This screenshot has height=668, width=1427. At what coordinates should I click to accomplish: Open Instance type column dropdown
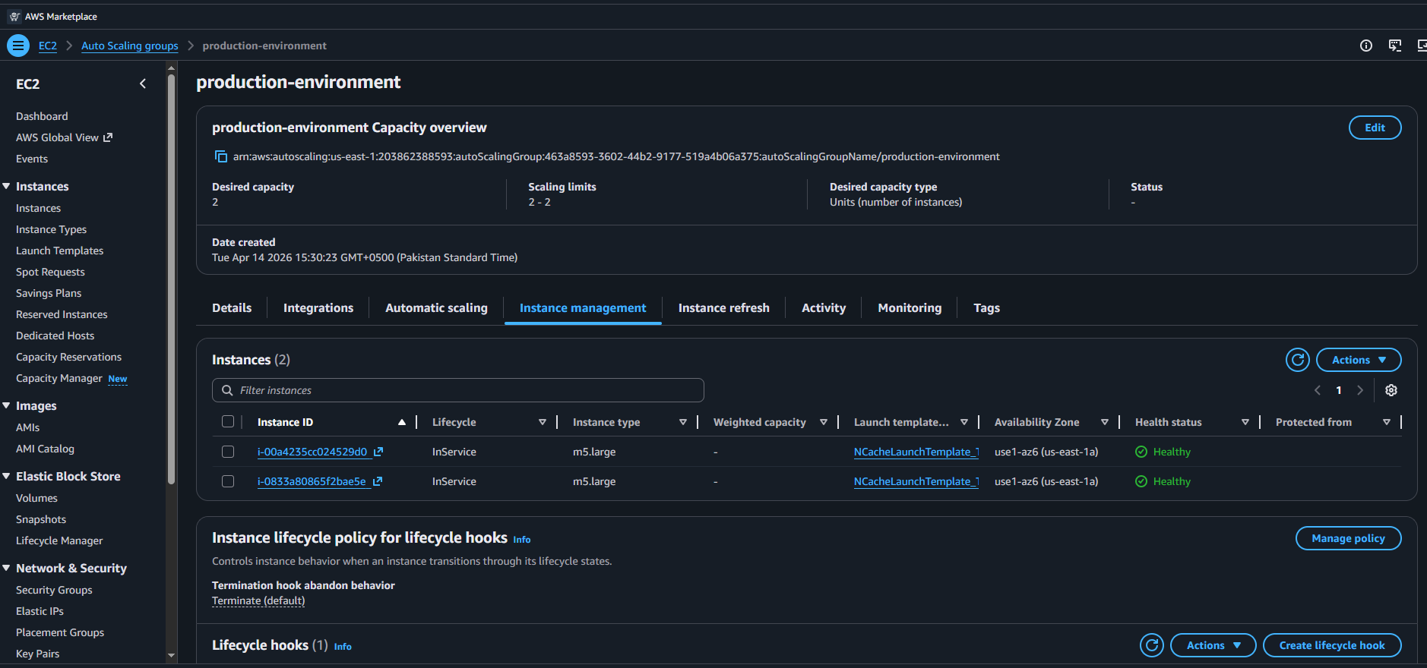pyautogui.click(x=683, y=422)
